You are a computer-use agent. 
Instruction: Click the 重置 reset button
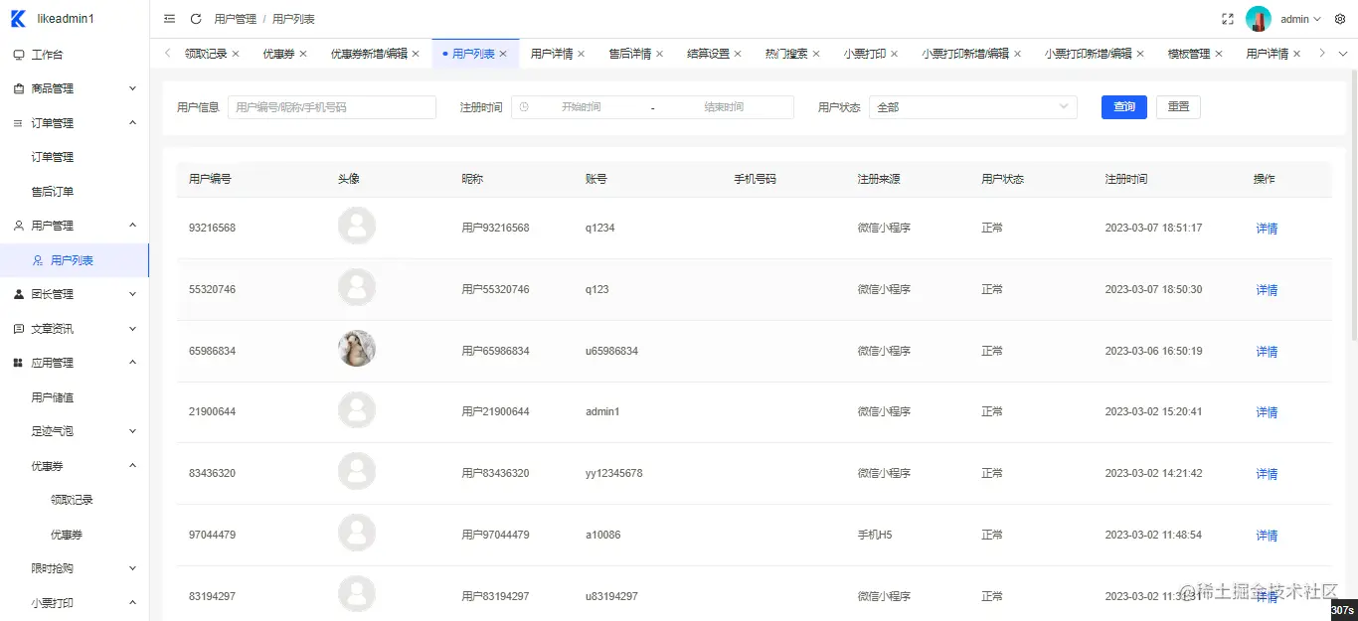click(1178, 106)
